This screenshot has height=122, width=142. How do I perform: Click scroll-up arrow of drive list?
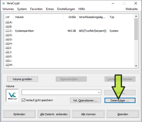click(x=136, y=16)
